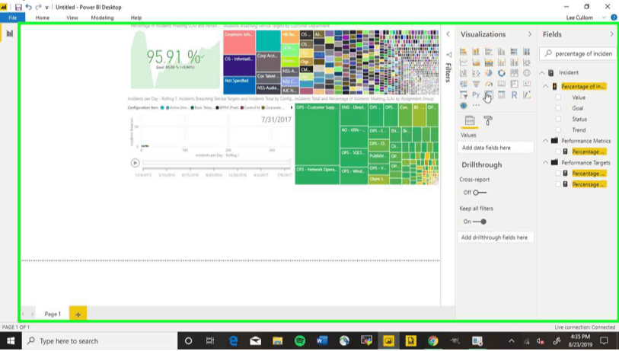Click the Save icon in title bar
Image resolution: width=619 pixels, height=351 pixels.
point(18,7)
